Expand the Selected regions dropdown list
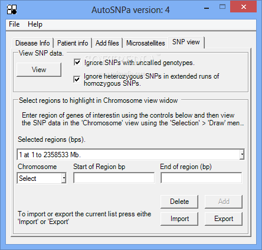 coord(242,154)
